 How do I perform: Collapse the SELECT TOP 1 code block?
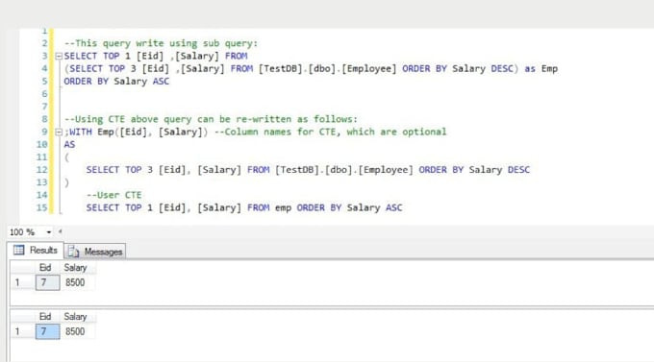59,57
